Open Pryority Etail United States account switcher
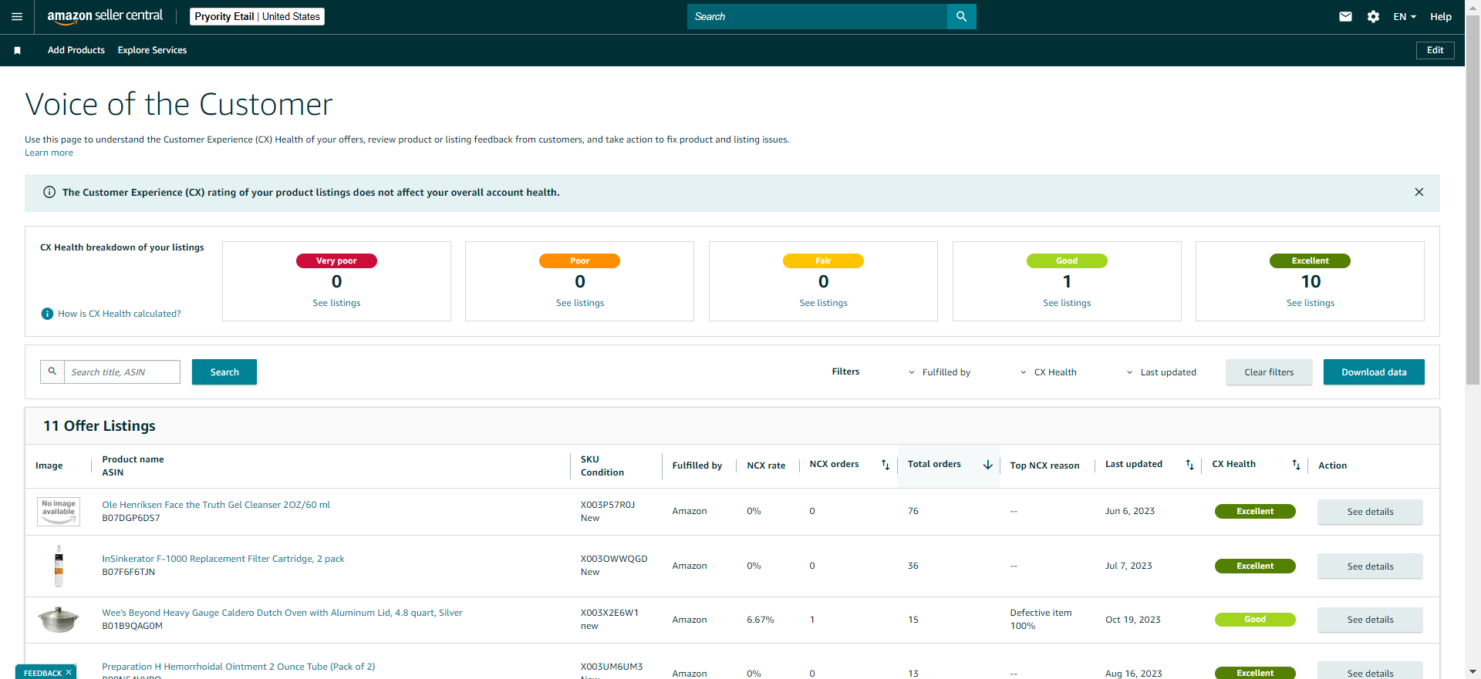 coord(257,16)
